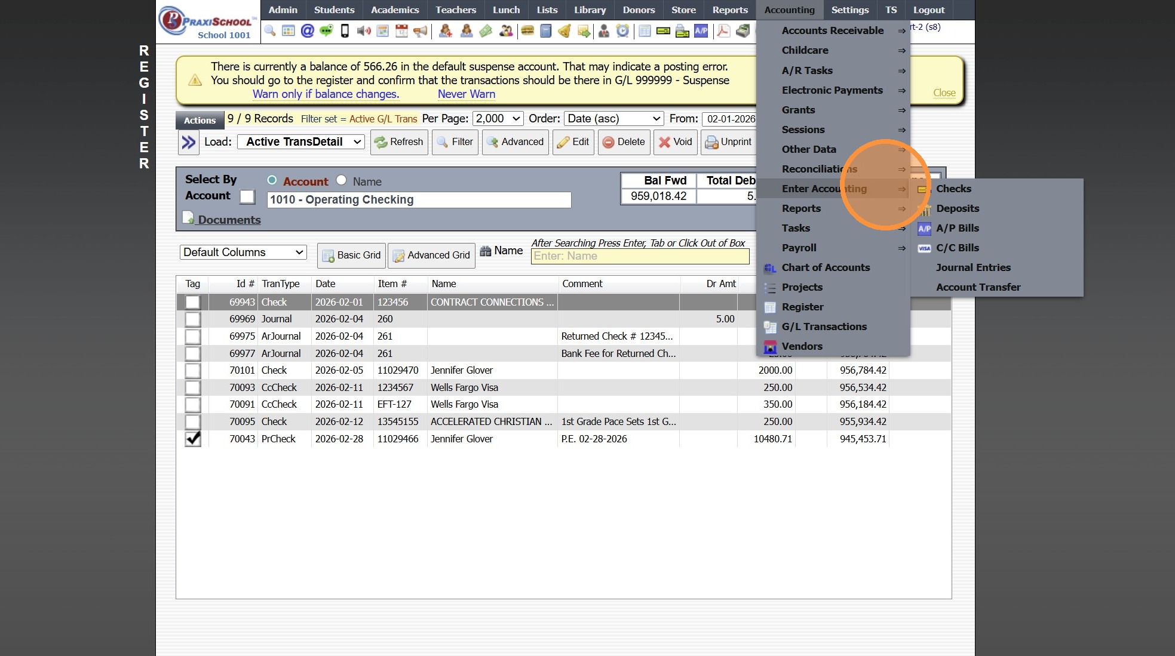Viewport: 1175px width, 656px height.
Task: Click the double-chevron expand icon beside Load
Action: pyautogui.click(x=189, y=142)
